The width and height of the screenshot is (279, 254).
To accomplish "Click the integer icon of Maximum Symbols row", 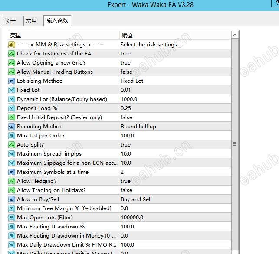I will coord(12,172).
